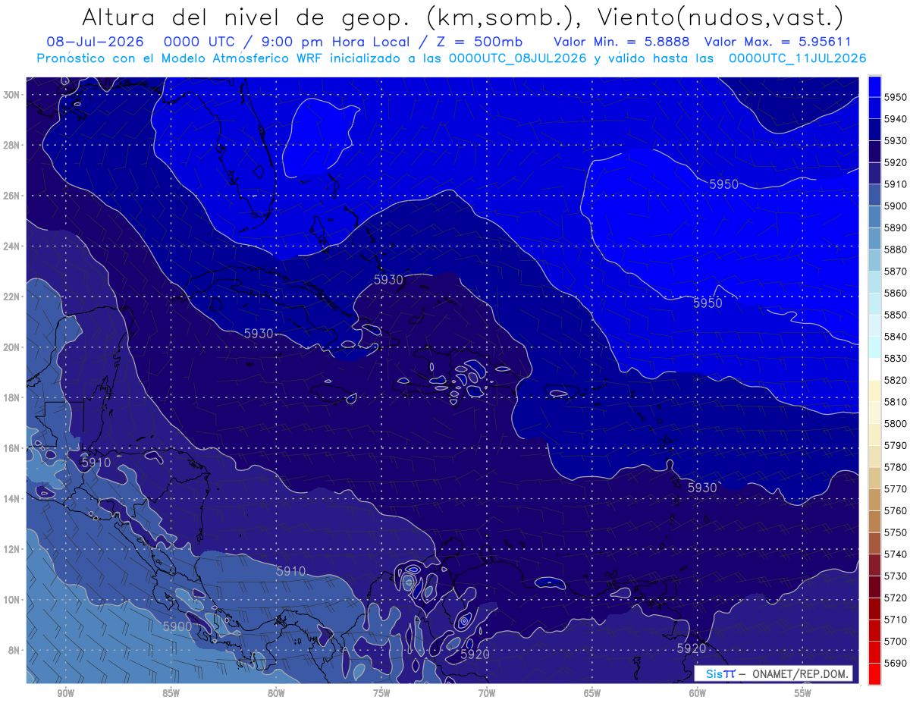Click the tan swatch between 5760 and 5770
910x703 pixels.
pos(874,500)
